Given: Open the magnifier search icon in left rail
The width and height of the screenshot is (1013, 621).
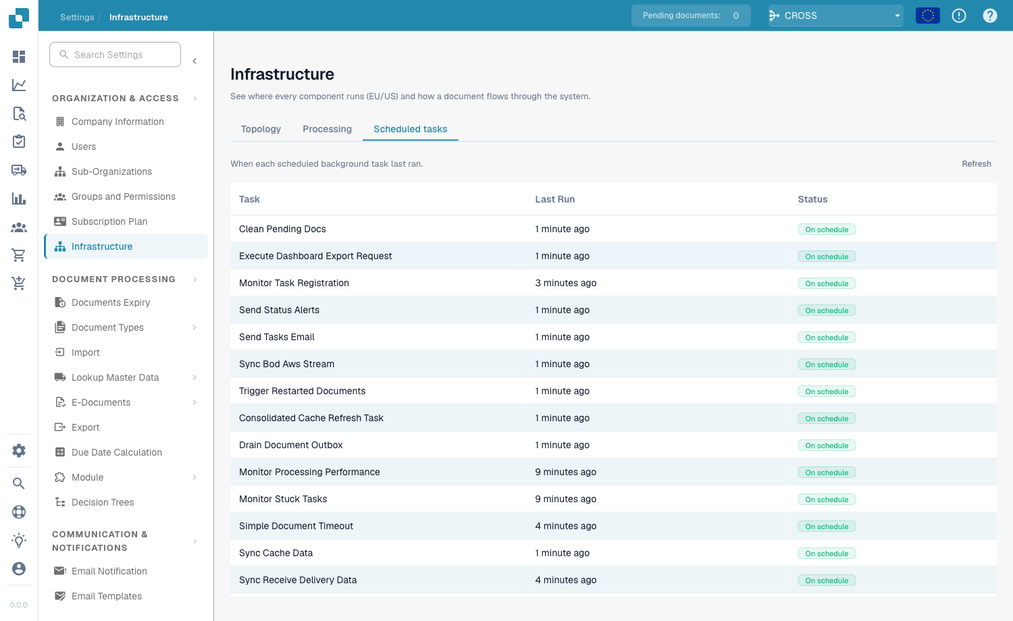Looking at the screenshot, I should pos(19,483).
